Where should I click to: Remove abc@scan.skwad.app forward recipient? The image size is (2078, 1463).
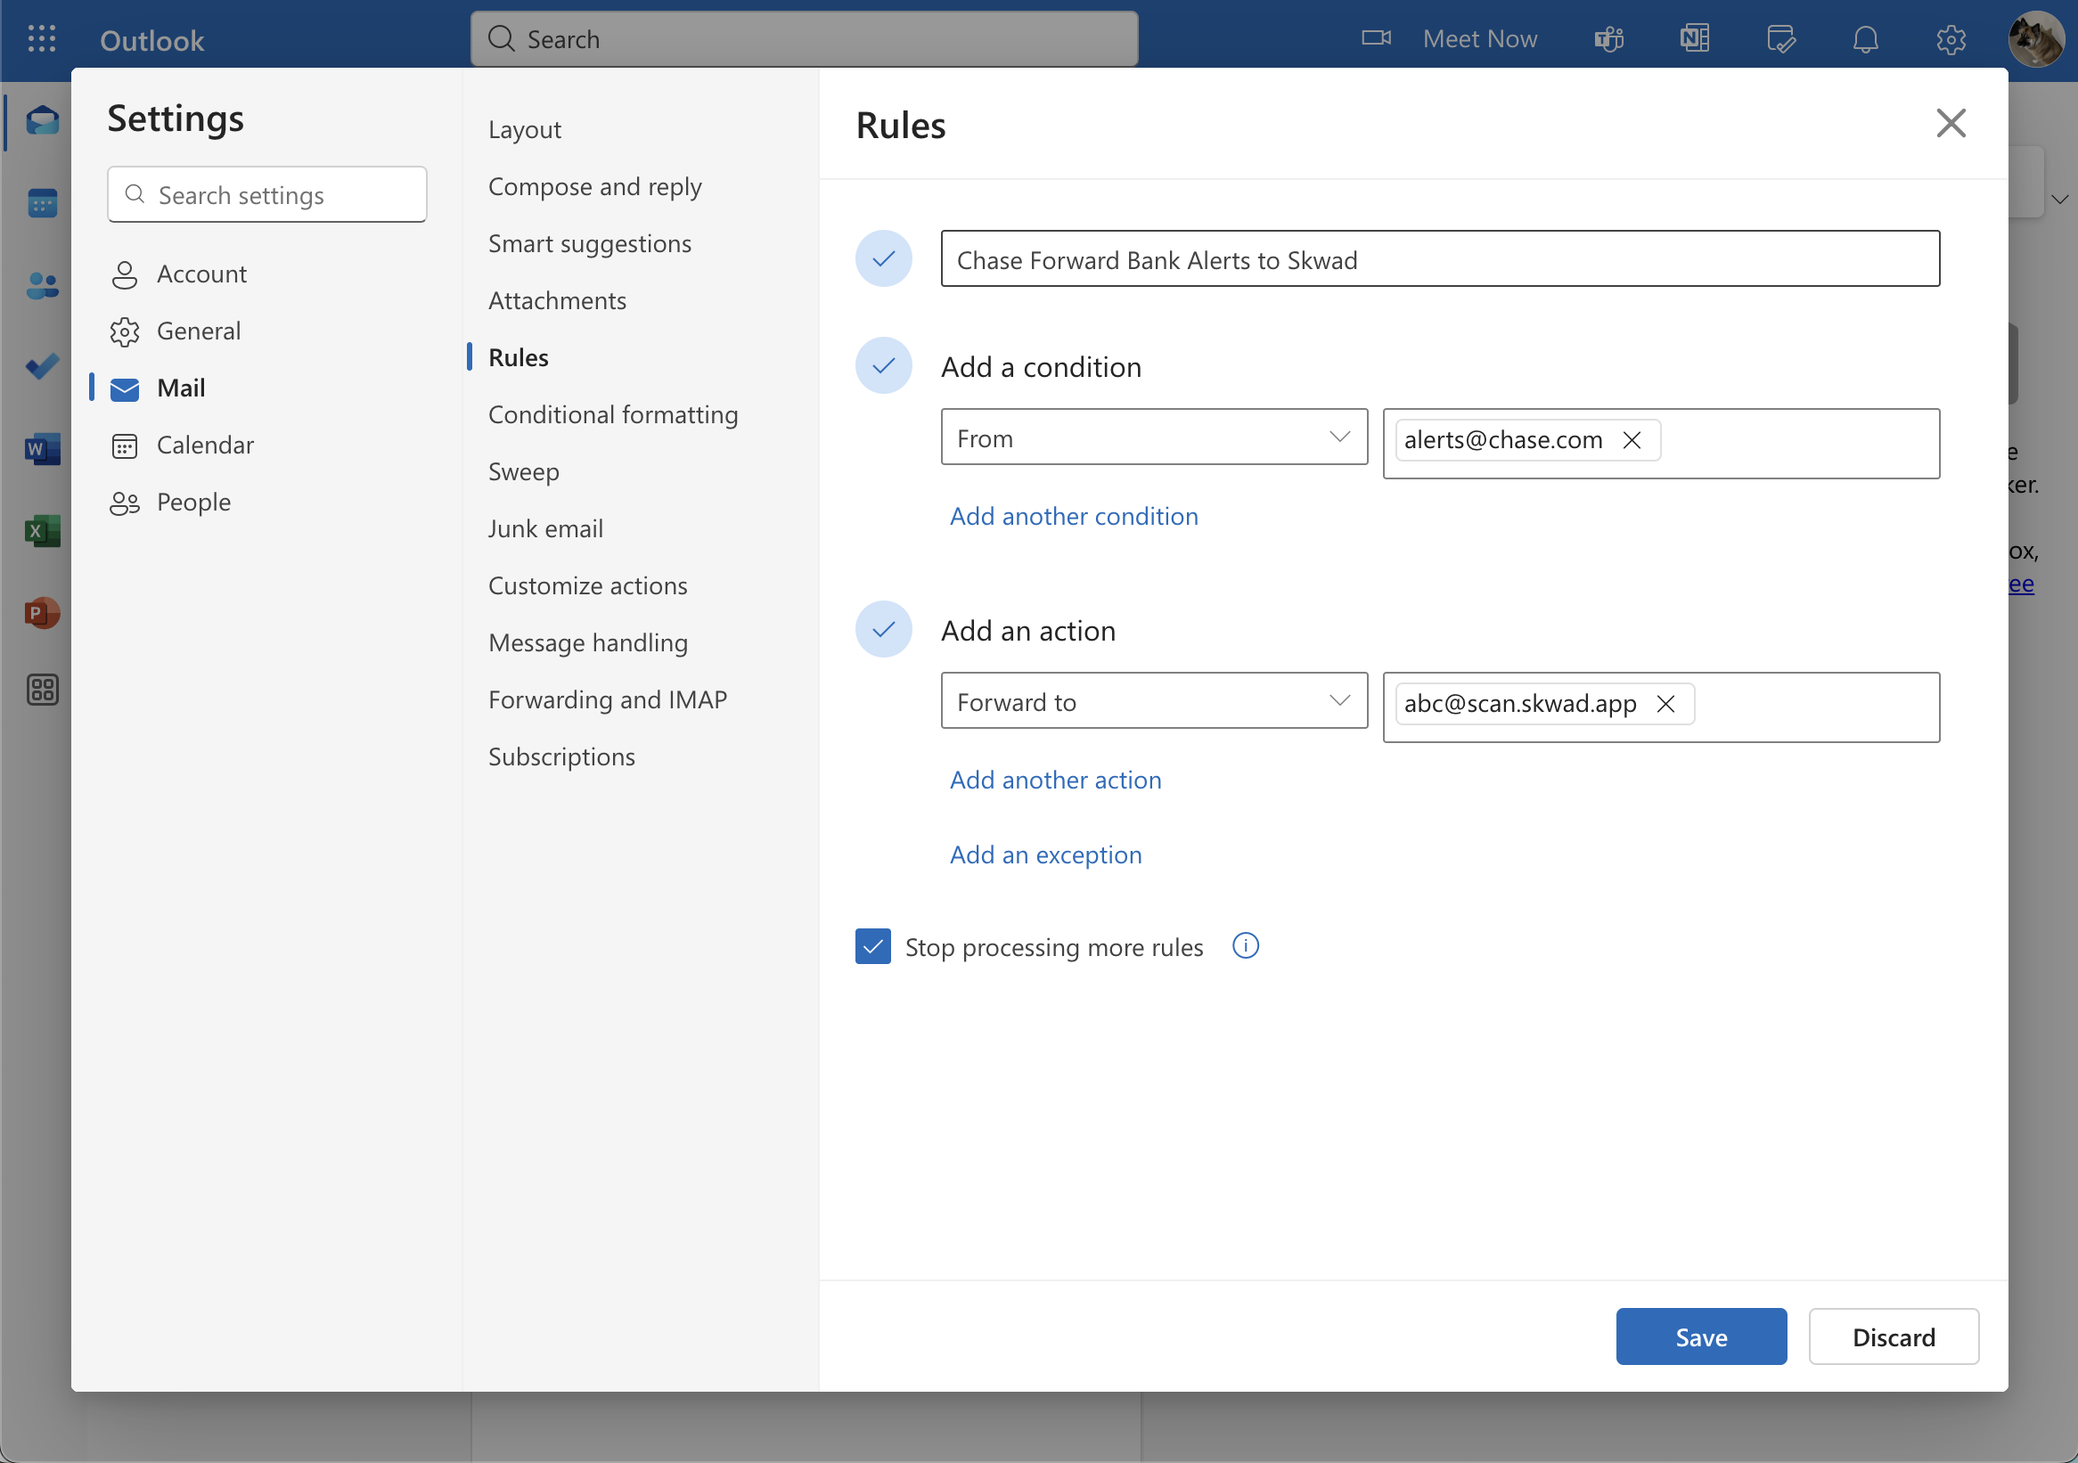coord(1665,704)
